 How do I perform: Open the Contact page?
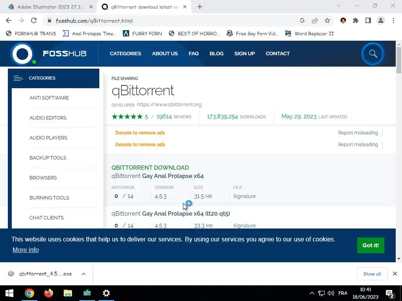pos(278,53)
